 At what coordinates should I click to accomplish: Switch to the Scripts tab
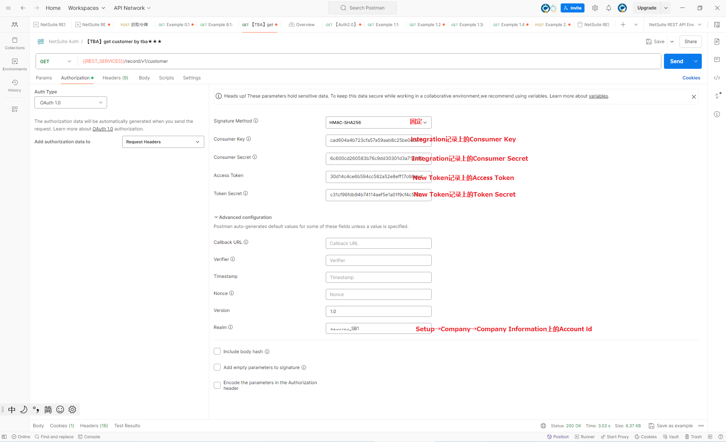pyautogui.click(x=166, y=78)
